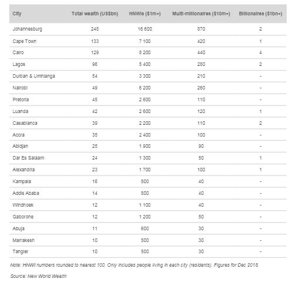Select Gaborone's HNWIs value 1 200

coord(144,217)
